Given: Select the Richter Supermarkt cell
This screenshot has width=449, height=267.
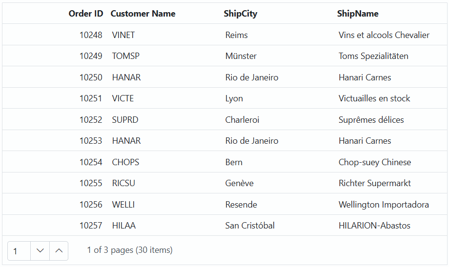Looking at the screenshot, I should tap(390, 183).
